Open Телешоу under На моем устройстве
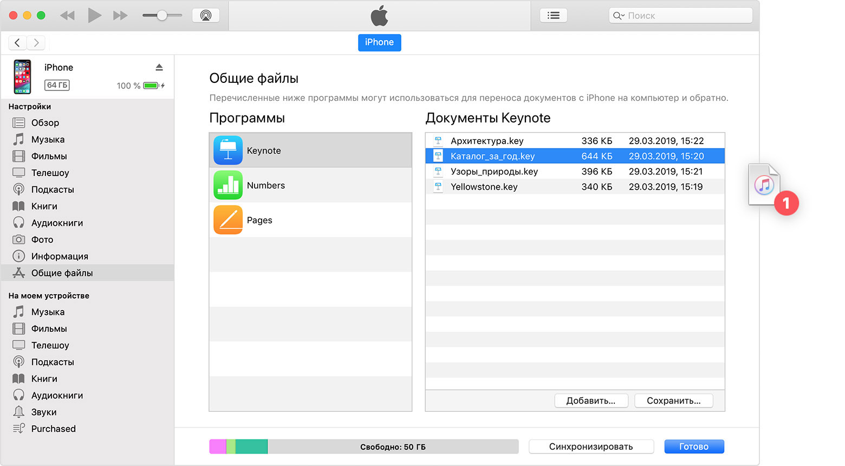Screen dimensions: 845x466 [x=88, y=345]
